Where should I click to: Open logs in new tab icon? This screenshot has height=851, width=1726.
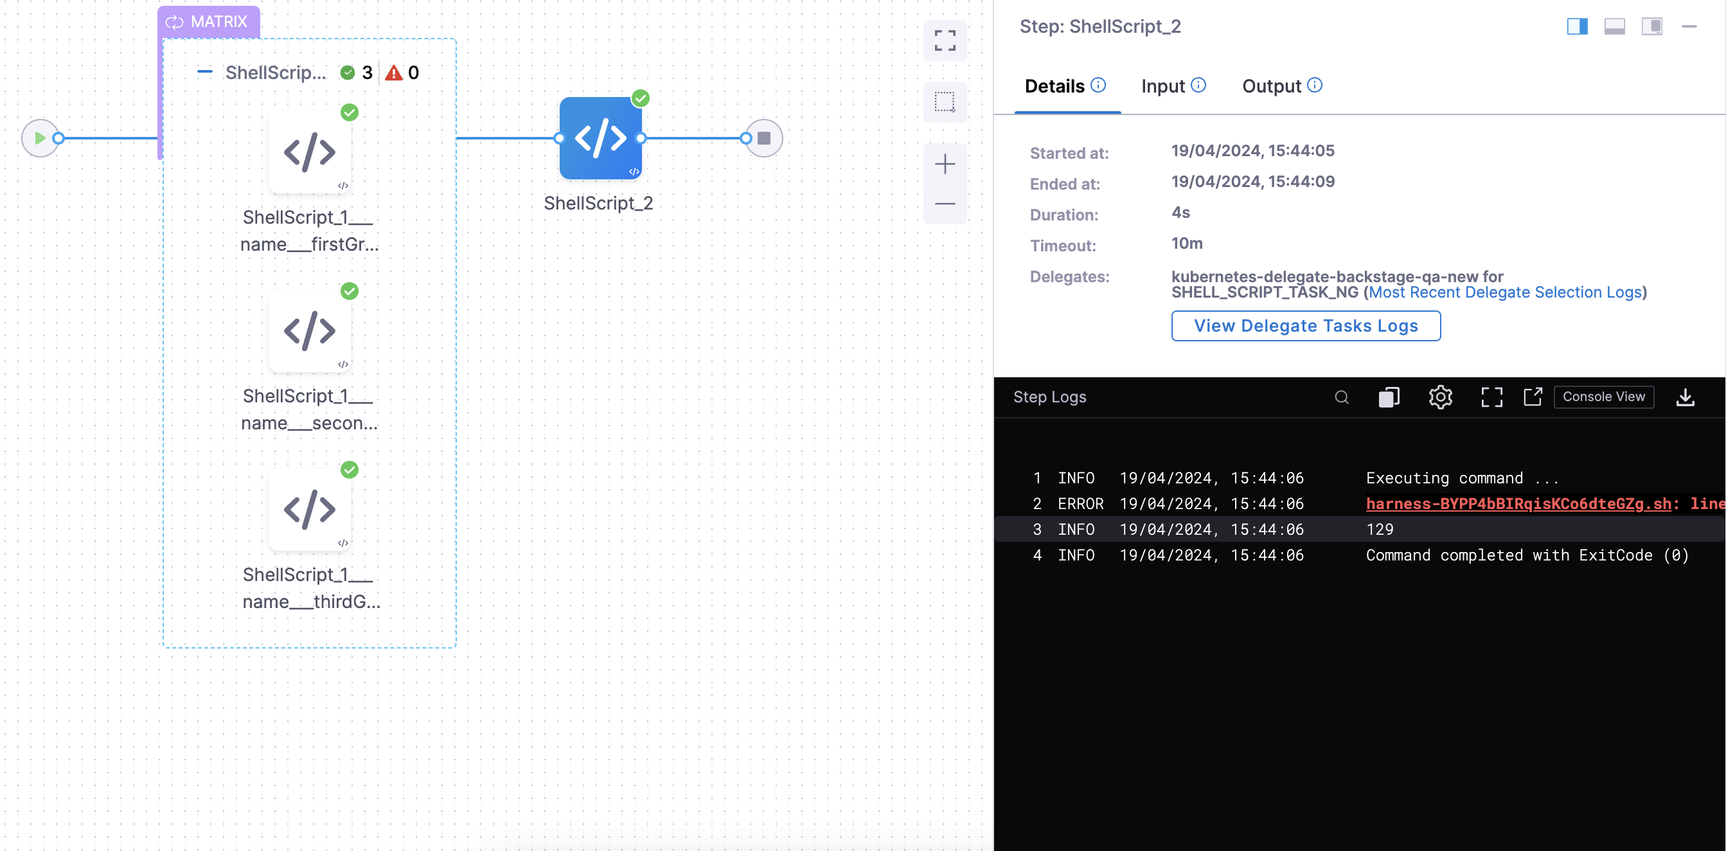(x=1533, y=397)
